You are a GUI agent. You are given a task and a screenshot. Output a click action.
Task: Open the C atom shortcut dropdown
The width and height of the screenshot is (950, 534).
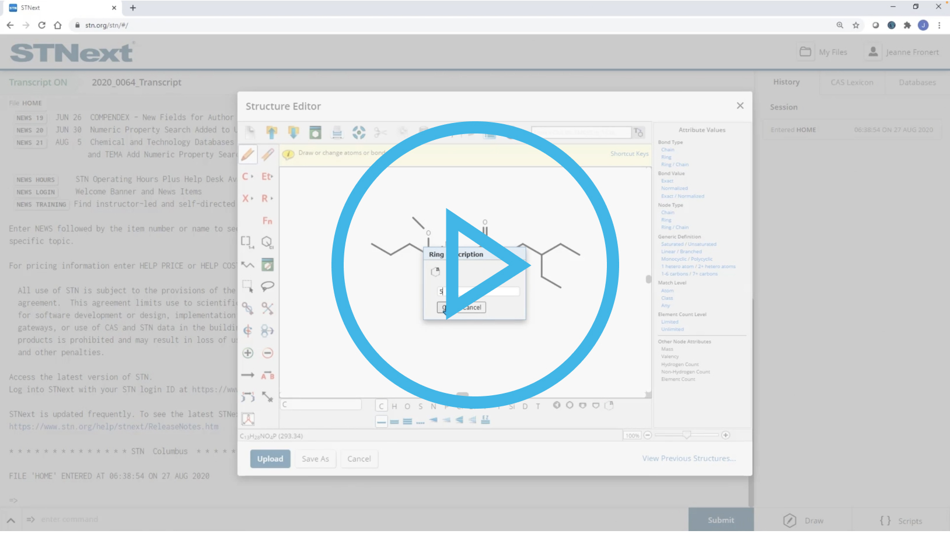[x=247, y=176]
